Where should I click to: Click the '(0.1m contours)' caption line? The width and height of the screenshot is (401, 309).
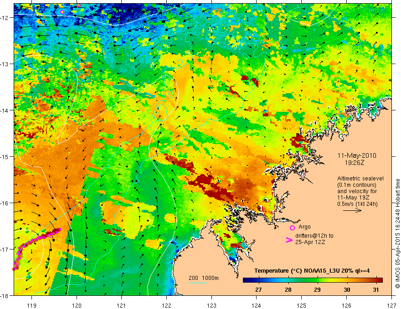tap(357, 185)
